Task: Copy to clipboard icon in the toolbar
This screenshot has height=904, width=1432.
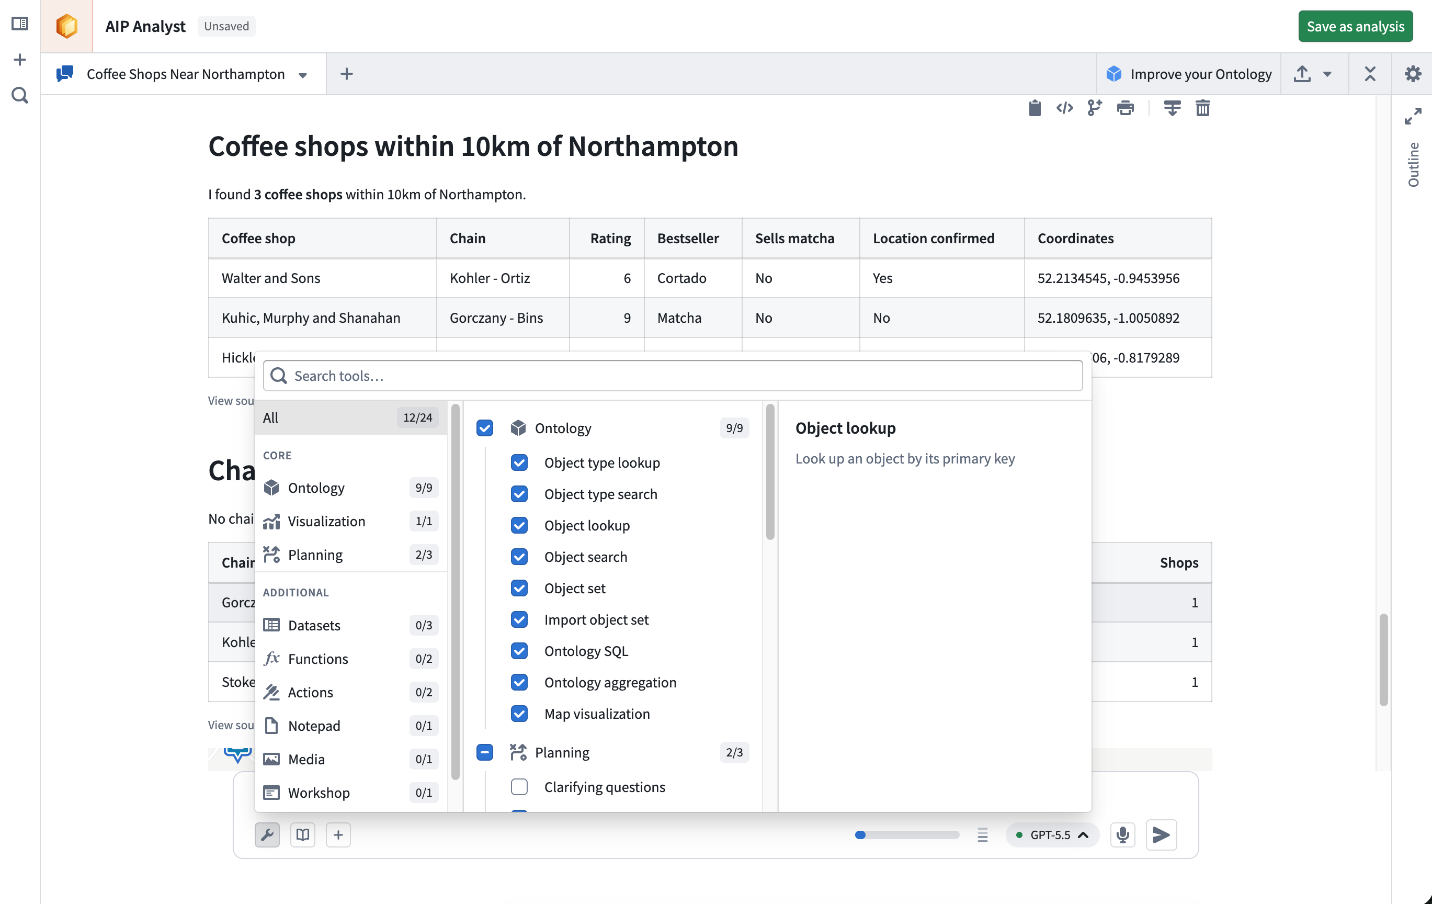Action: 1035,108
